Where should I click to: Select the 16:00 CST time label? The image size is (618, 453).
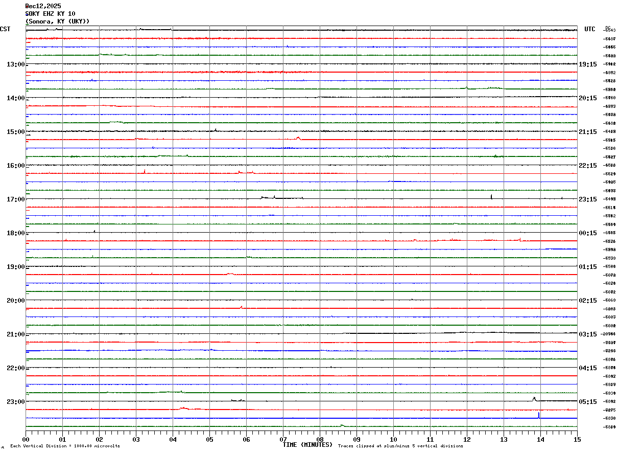16,166
